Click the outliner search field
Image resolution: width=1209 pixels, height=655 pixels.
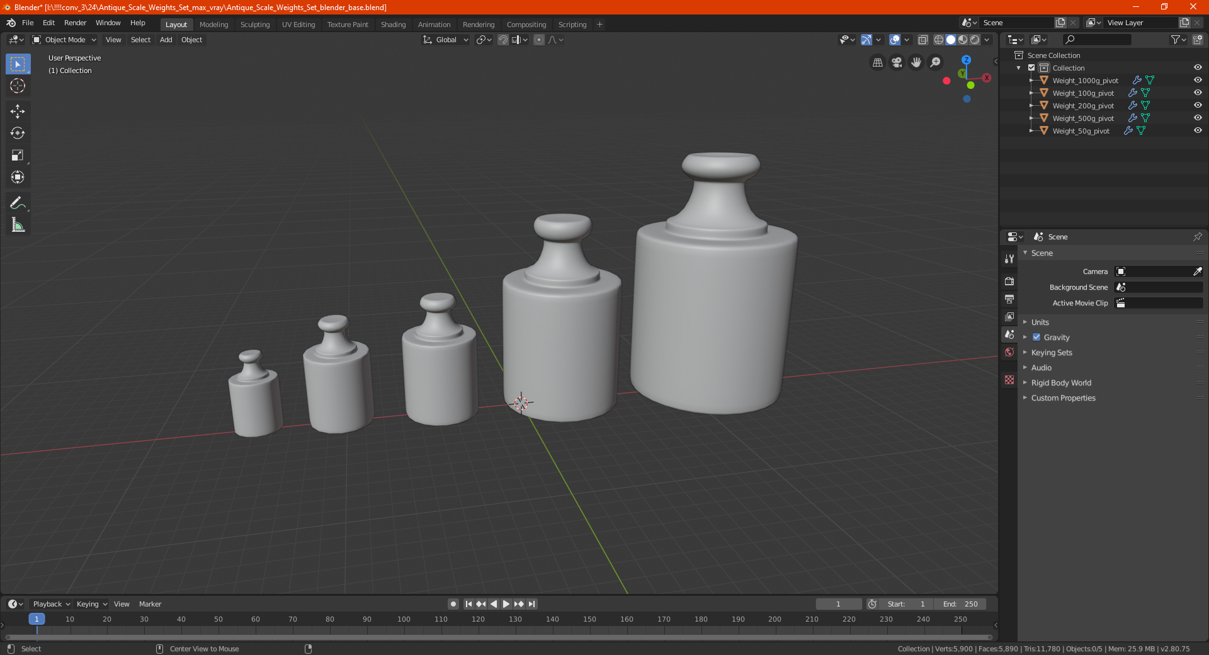(x=1097, y=40)
